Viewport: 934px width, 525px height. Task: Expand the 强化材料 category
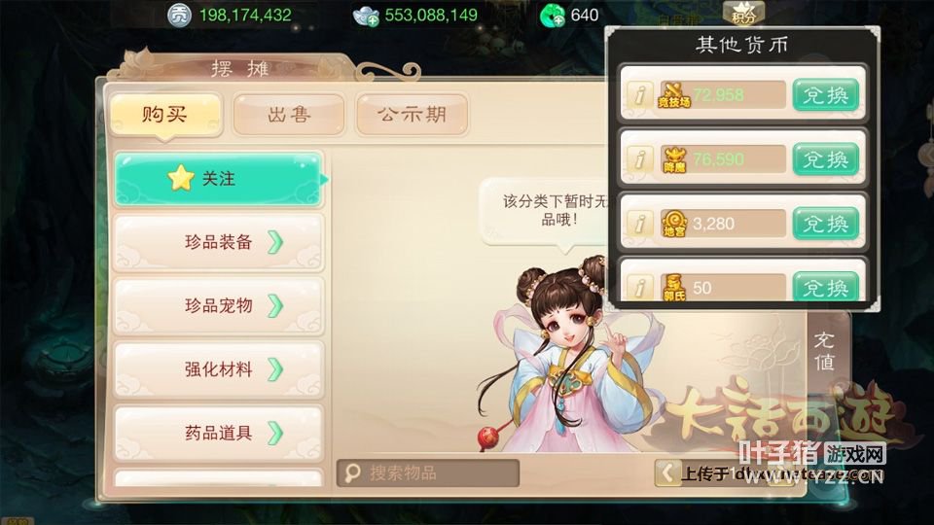(x=219, y=369)
